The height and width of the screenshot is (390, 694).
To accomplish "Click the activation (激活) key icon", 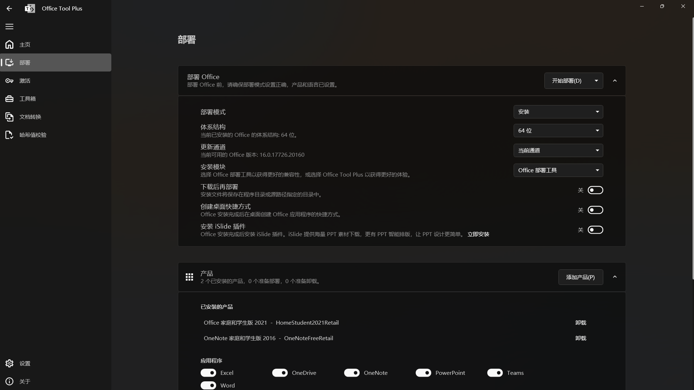I will click(9, 81).
